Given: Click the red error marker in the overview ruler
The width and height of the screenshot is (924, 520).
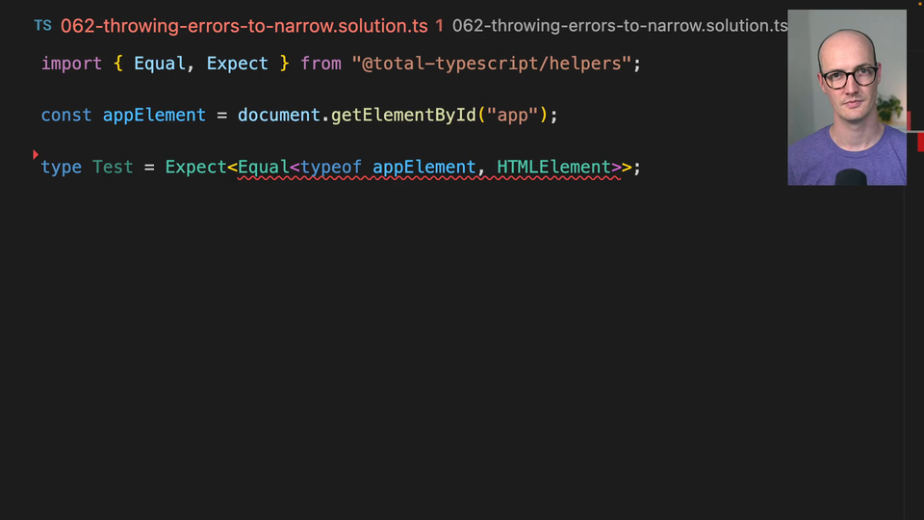Looking at the screenshot, I should click(x=919, y=142).
